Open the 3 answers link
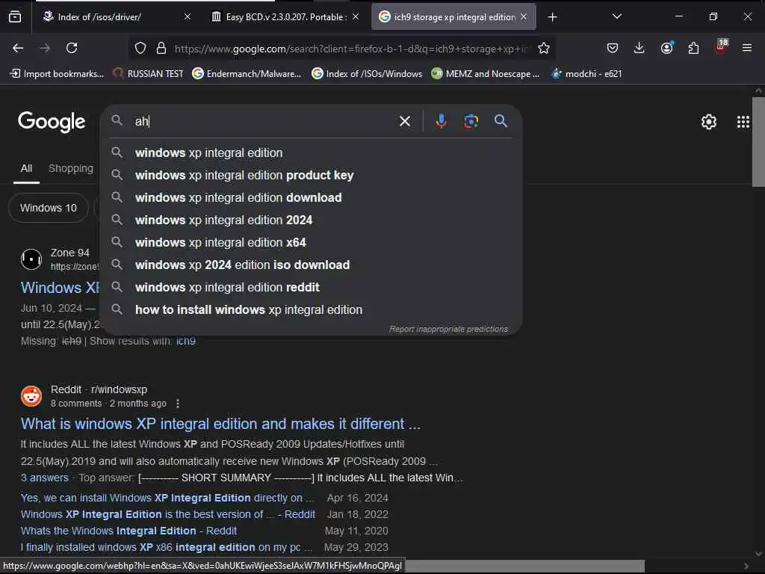 click(x=44, y=478)
